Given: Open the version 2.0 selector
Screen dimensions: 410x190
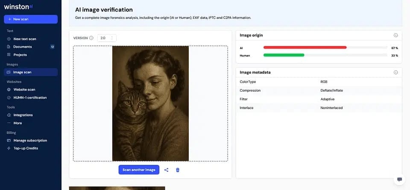Looking at the screenshot, I should coord(107,38).
